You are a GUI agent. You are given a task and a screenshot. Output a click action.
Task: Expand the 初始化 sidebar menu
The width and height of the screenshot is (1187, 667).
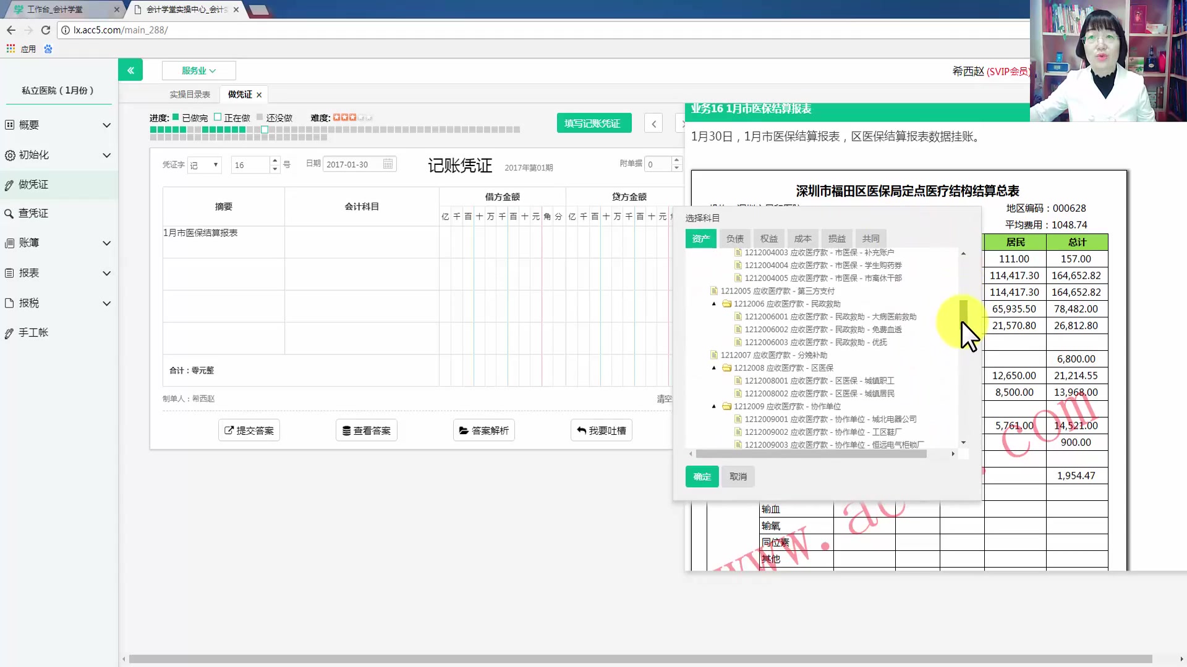point(59,155)
